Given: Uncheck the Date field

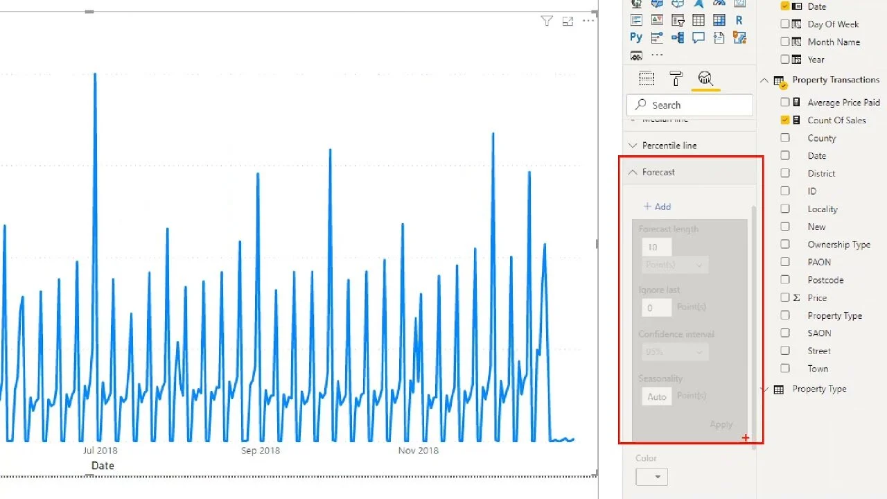Looking at the screenshot, I should pos(785,6).
